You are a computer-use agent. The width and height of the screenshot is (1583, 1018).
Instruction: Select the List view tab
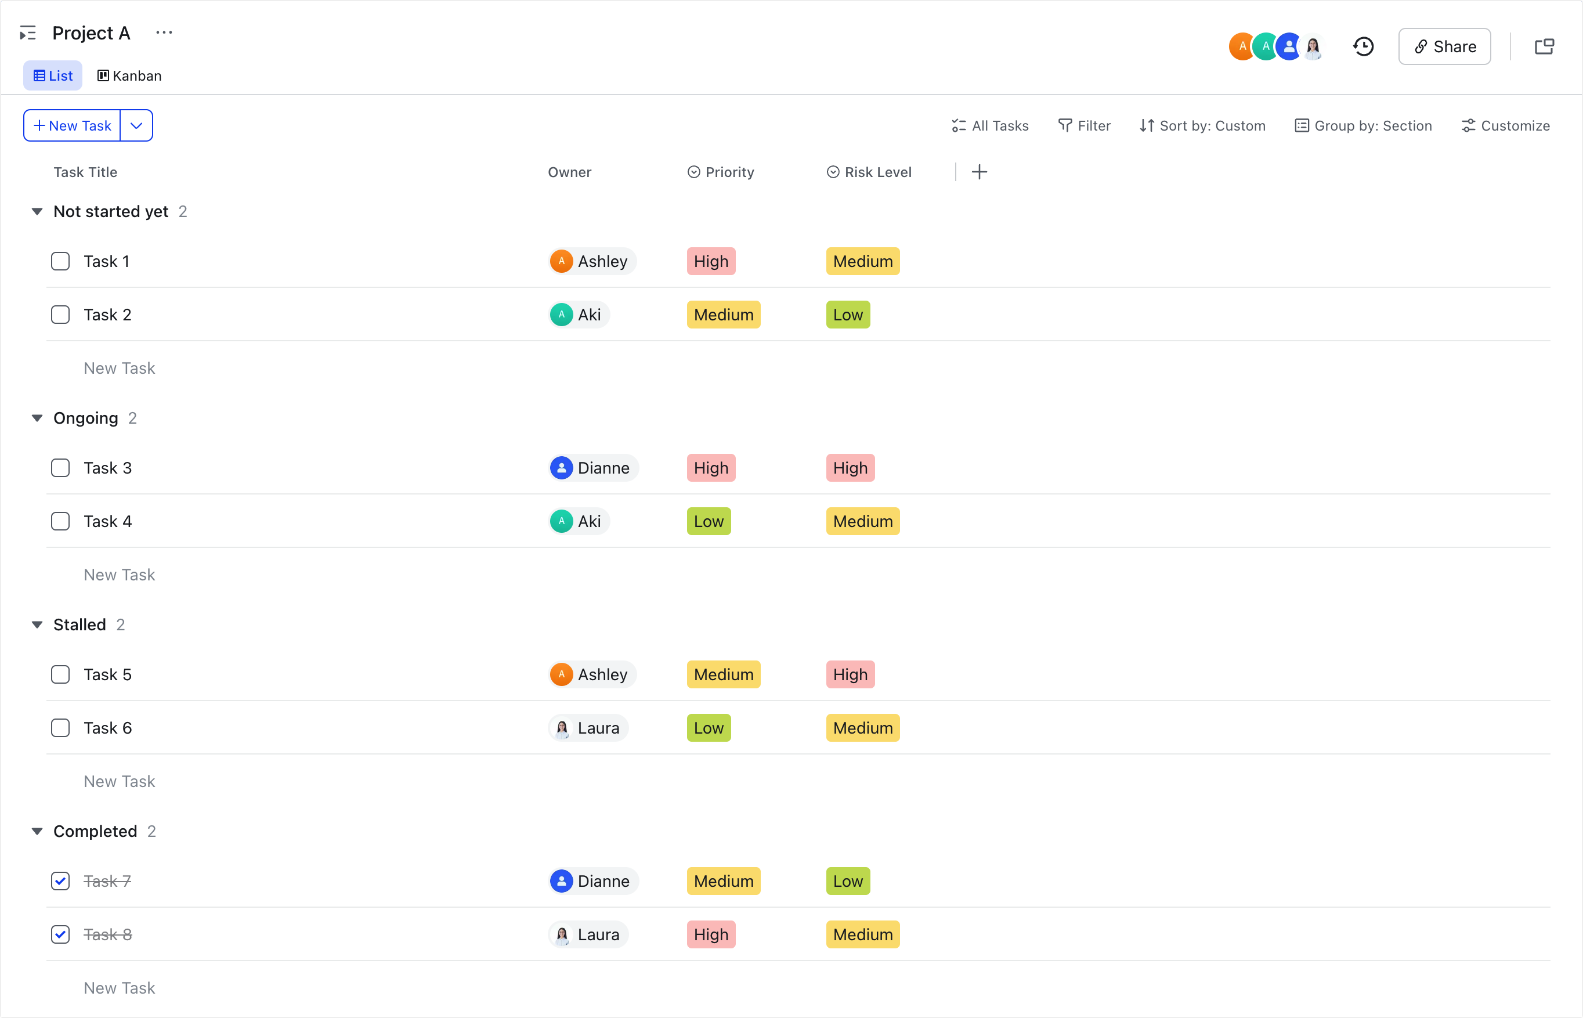pos(52,75)
